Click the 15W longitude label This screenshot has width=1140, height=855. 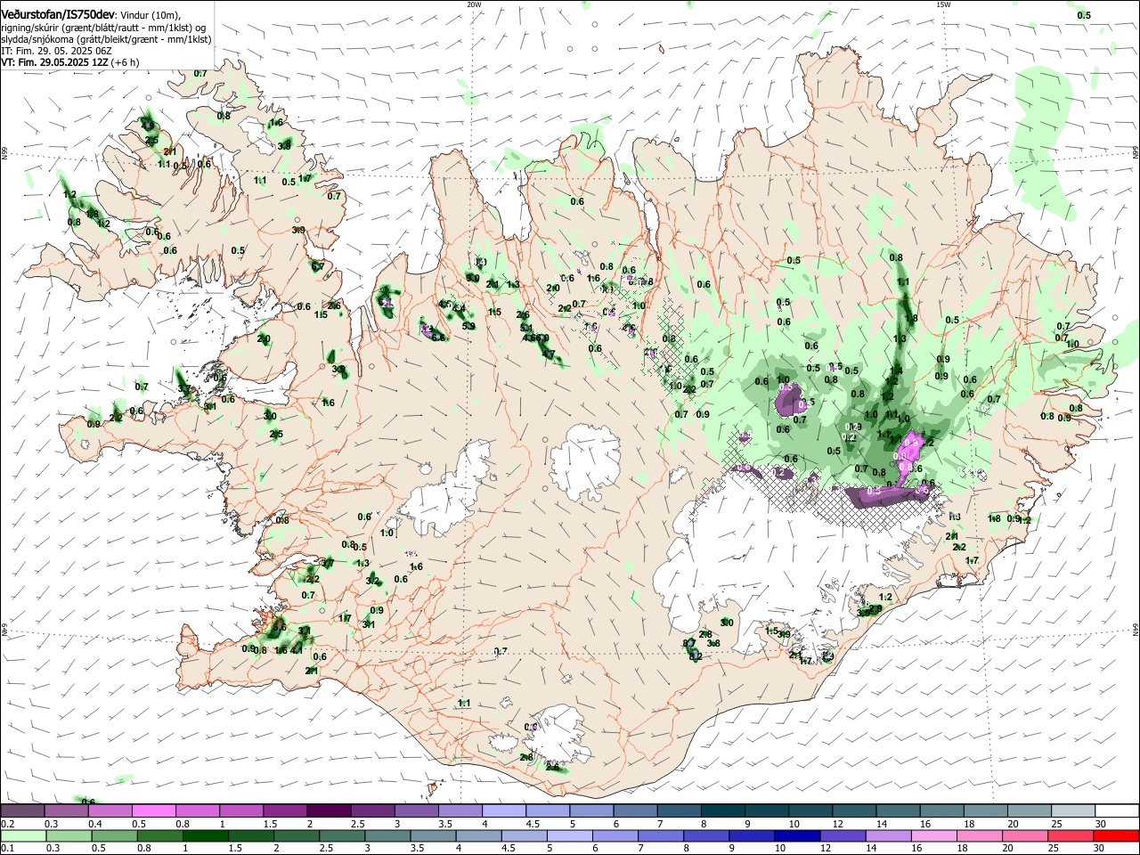tap(943, 4)
